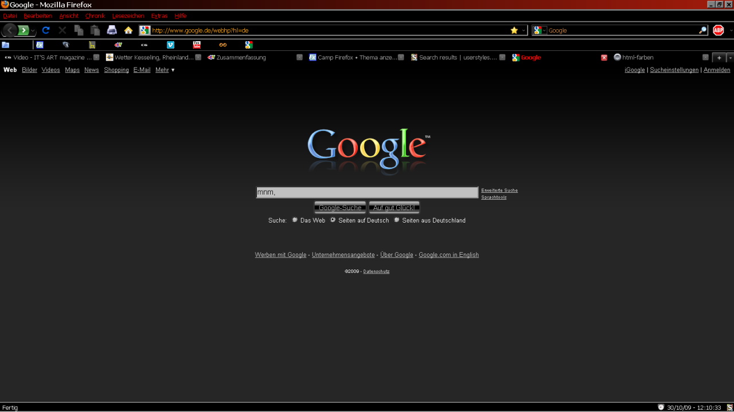Open the search engine selector dropdown

[540, 30]
